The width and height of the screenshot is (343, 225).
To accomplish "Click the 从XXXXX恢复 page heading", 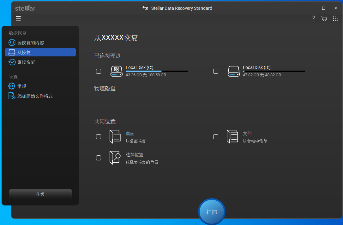I will (x=116, y=38).
